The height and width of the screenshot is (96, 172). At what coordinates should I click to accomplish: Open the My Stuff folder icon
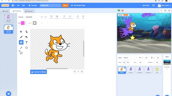[x=153, y=5]
